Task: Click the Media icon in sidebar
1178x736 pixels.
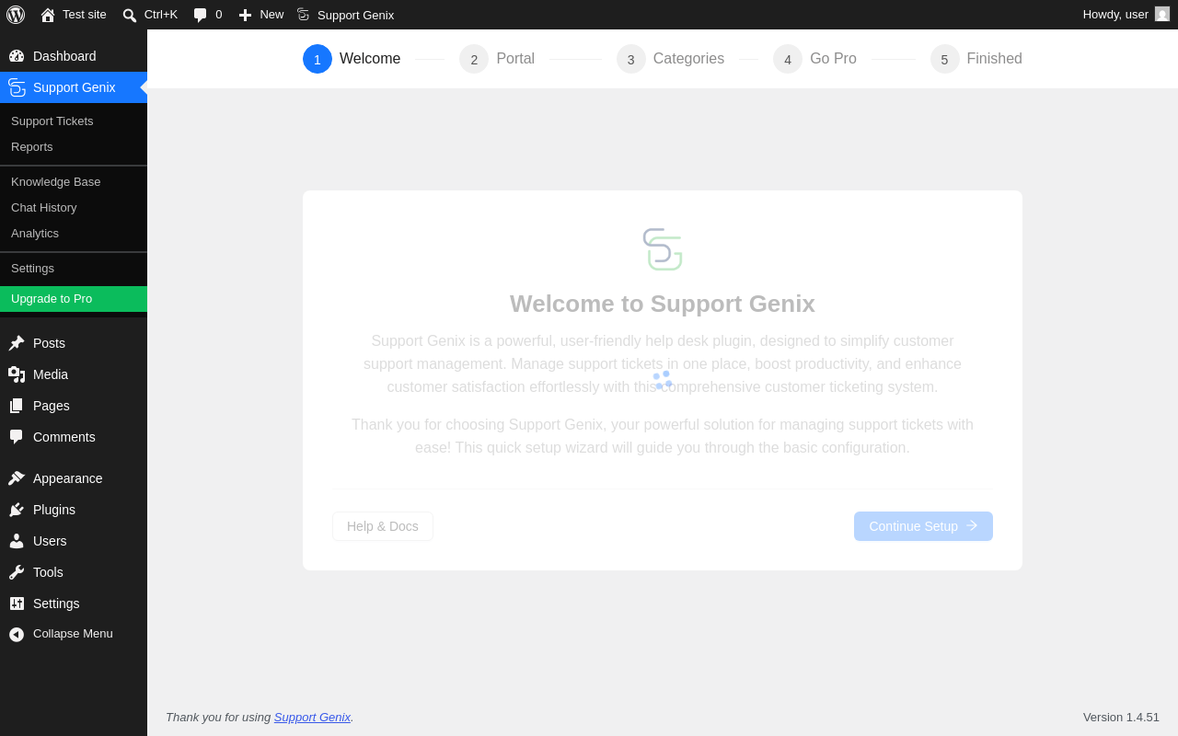Action: (17, 374)
